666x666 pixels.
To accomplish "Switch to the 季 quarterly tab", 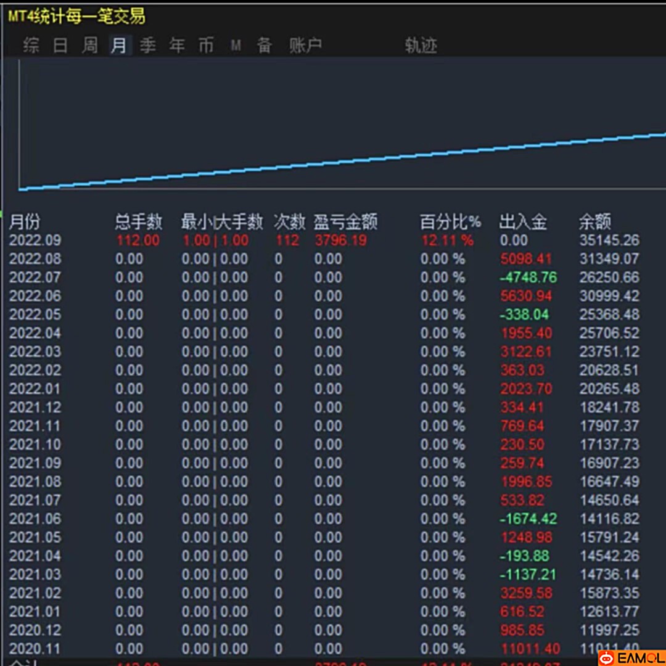I will (148, 45).
